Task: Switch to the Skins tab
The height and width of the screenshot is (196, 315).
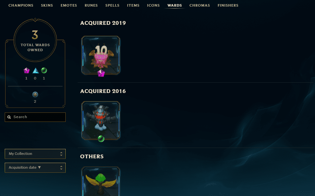Action: [x=47, y=5]
